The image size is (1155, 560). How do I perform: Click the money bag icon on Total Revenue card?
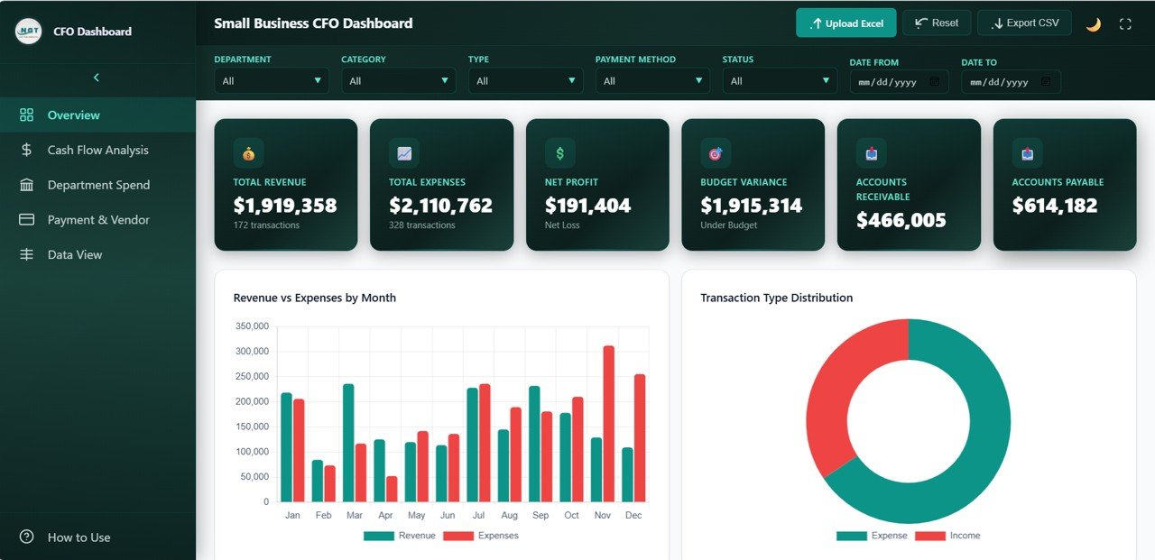(247, 152)
